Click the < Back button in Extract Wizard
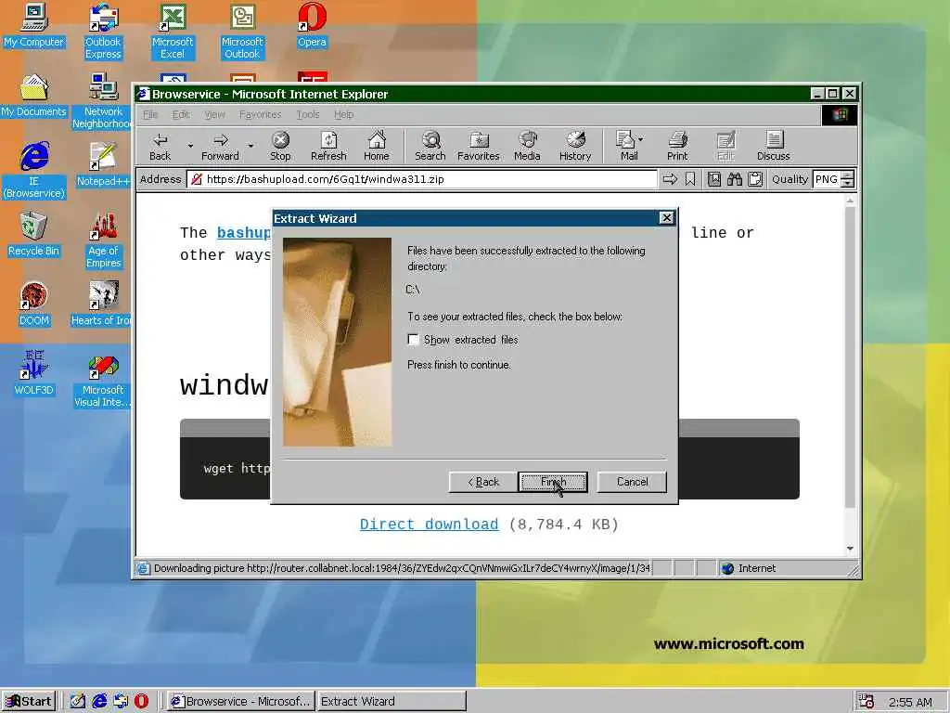 (482, 482)
